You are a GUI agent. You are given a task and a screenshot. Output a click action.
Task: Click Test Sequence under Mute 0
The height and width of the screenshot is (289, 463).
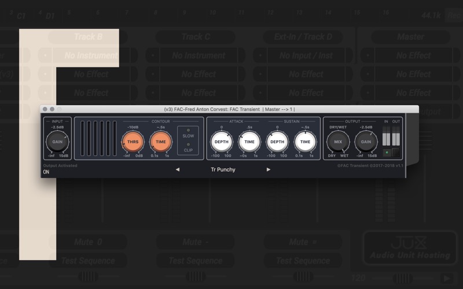88,261
